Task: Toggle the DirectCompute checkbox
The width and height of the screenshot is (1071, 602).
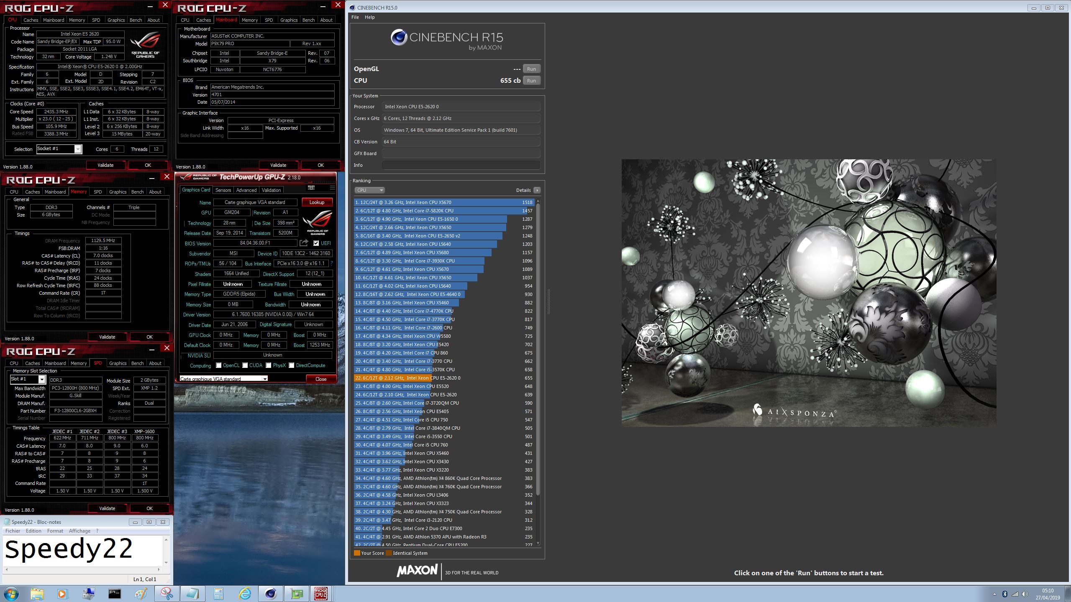Action: click(292, 365)
